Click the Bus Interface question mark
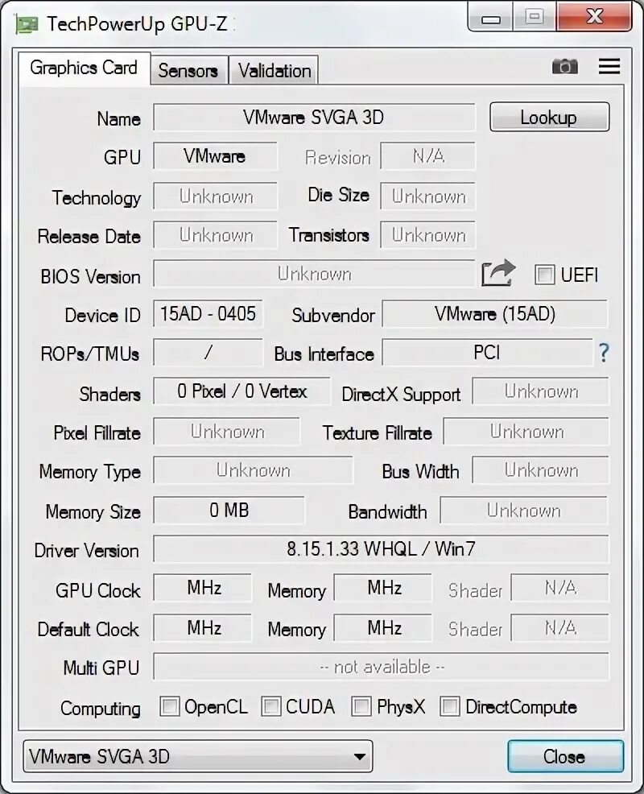 tap(604, 353)
